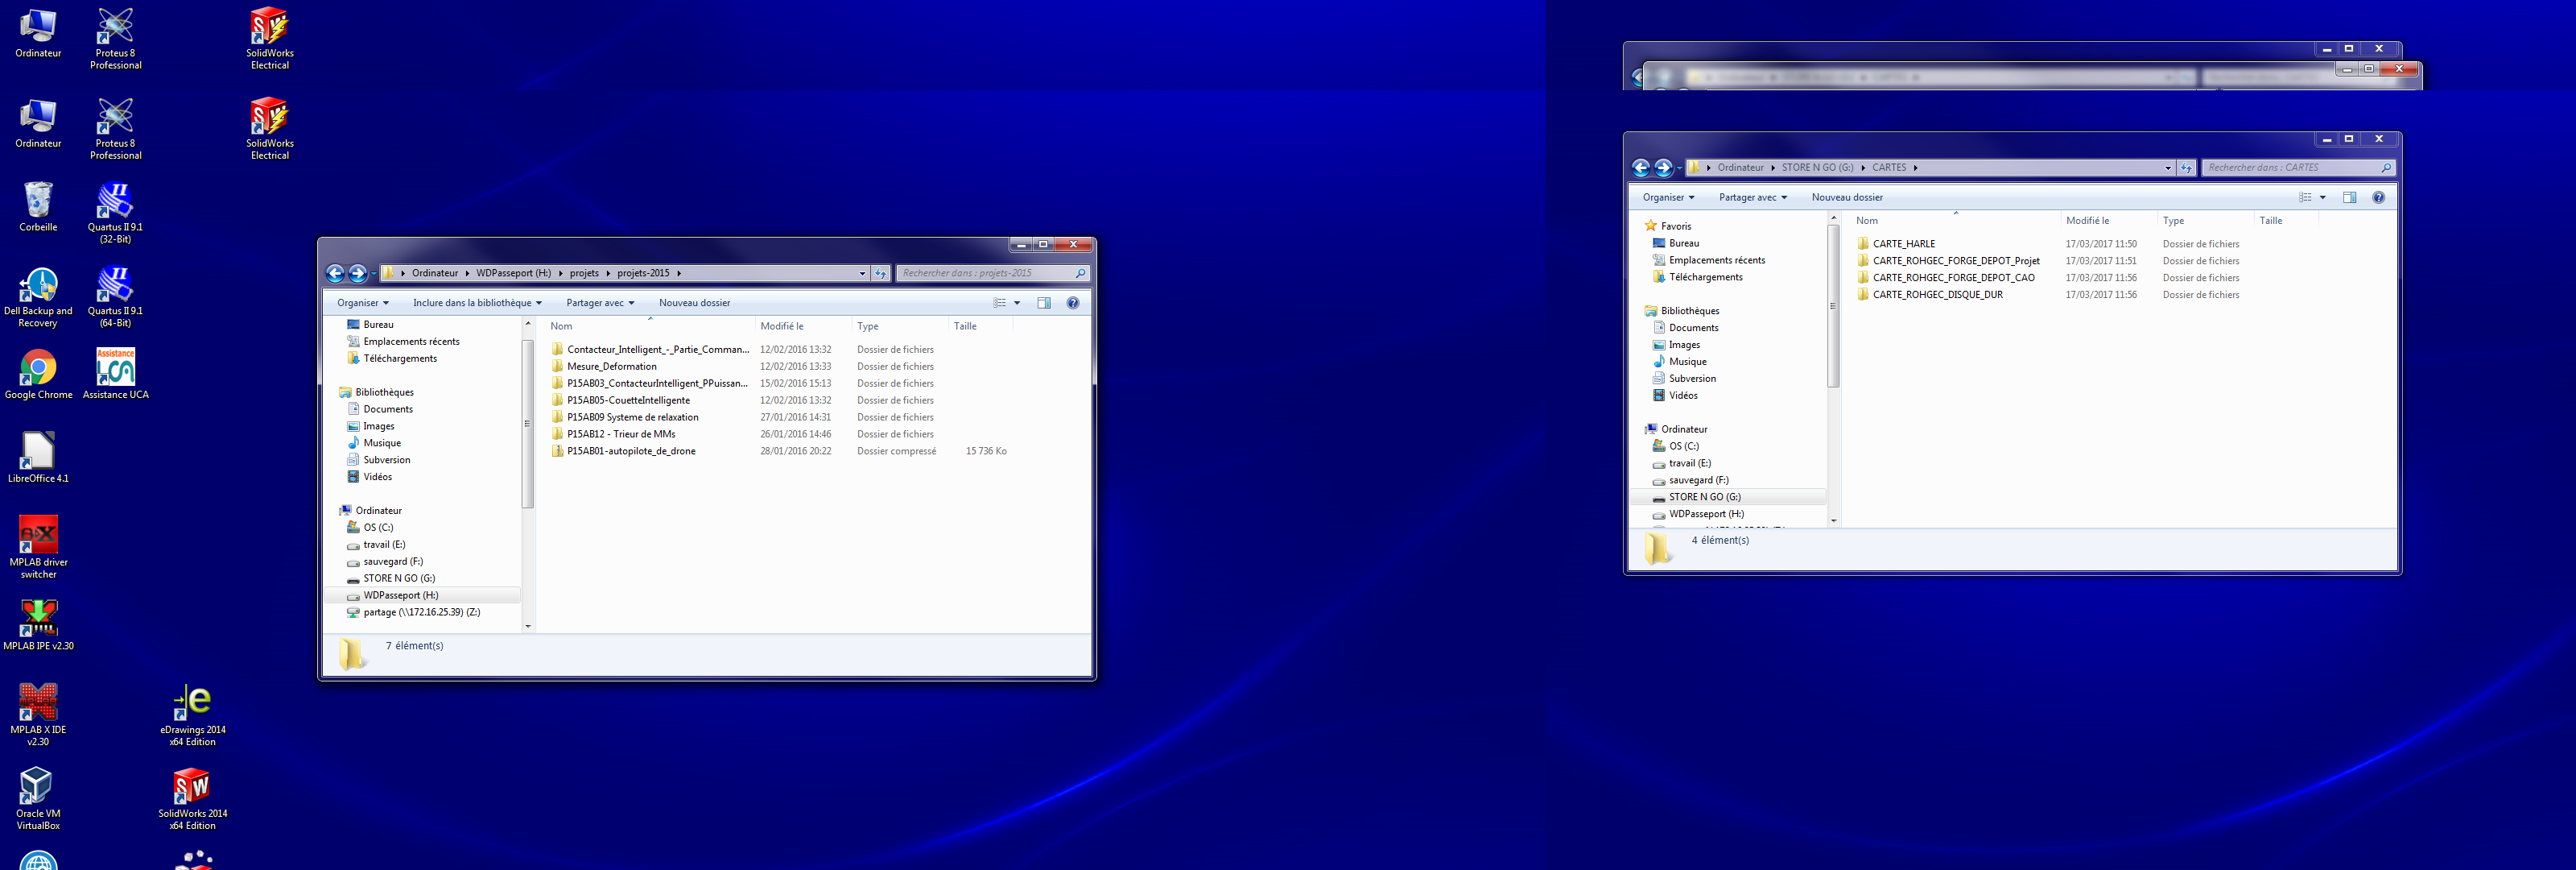Click Back arrow in CARTES window
The height and width of the screenshot is (870, 2576).
click(1641, 168)
